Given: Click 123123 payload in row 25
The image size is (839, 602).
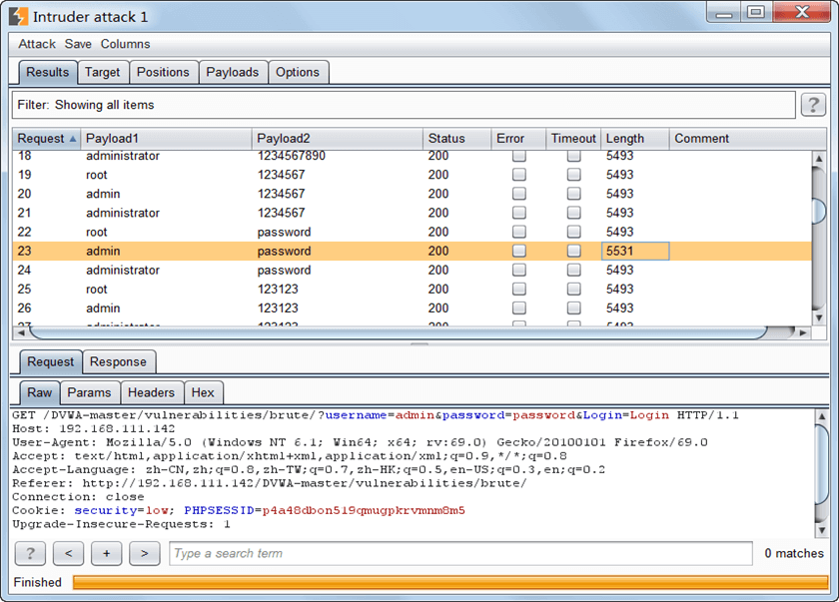Looking at the screenshot, I should tap(278, 290).
